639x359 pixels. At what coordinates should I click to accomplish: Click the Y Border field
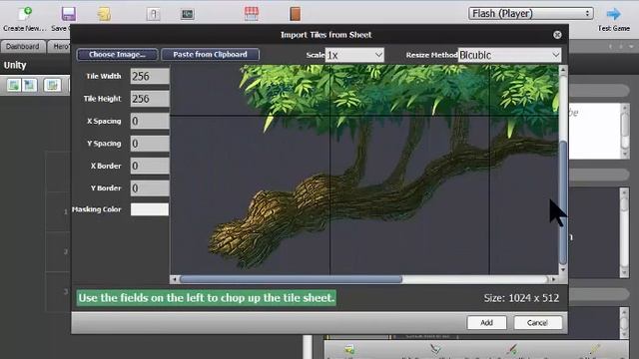[x=150, y=188]
